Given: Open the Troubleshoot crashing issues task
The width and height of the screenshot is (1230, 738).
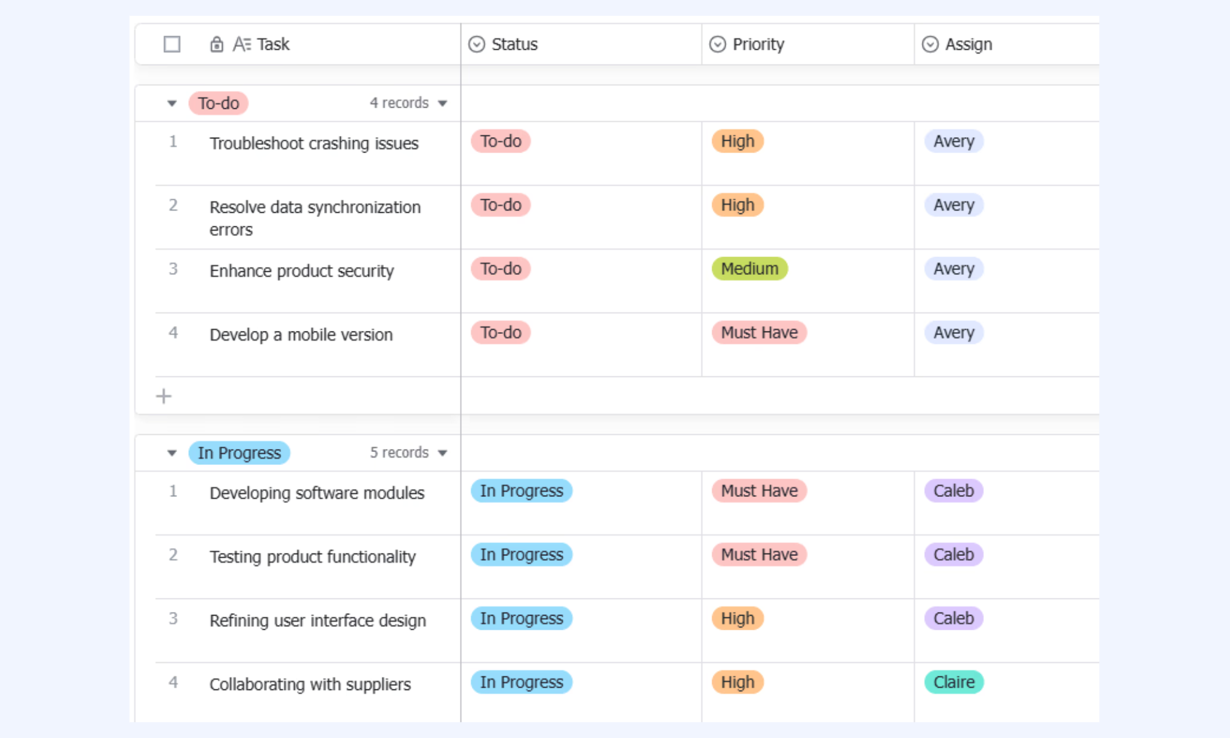Looking at the screenshot, I should (x=314, y=143).
